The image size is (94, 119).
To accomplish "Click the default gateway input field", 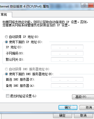I will point(67,59).
